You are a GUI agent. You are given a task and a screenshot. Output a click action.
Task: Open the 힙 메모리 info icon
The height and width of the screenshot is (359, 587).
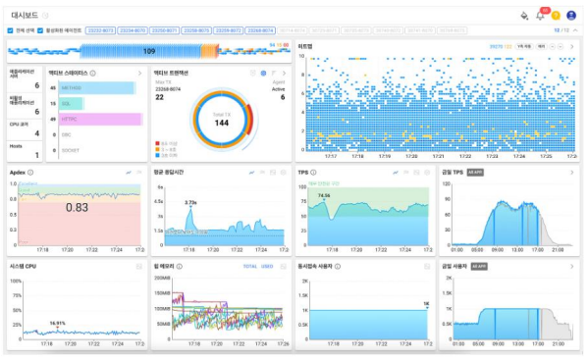pyautogui.click(x=180, y=266)
